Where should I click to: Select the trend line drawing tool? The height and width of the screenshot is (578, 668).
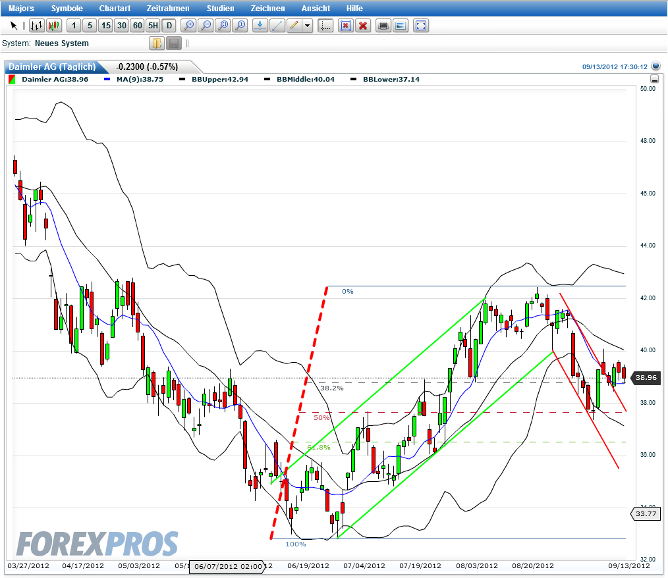tap(277, 25)
